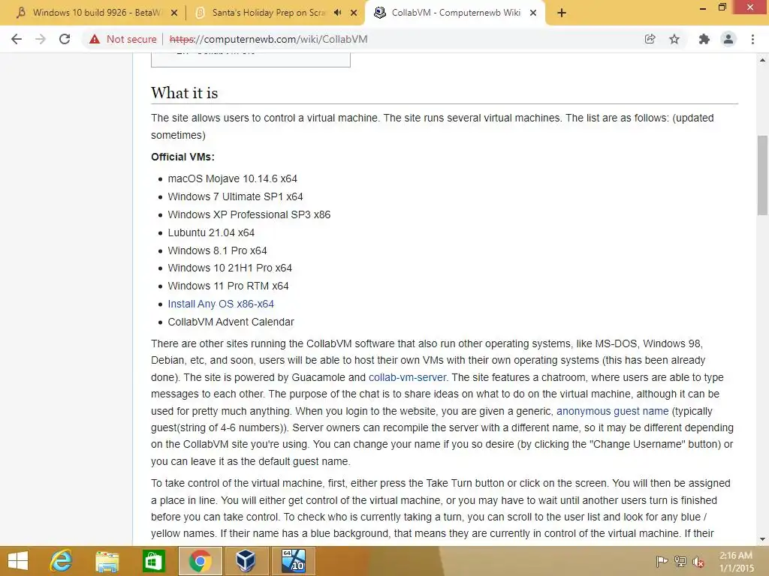Click the What it is section heading
Viewport: 769px width, 576px height.
point(185,93)
